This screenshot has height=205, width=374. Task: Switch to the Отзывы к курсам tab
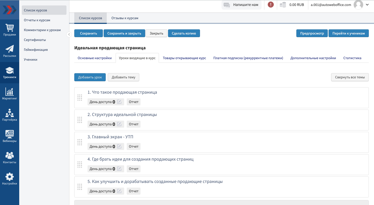pyautogui.click(x=125, y=18)
